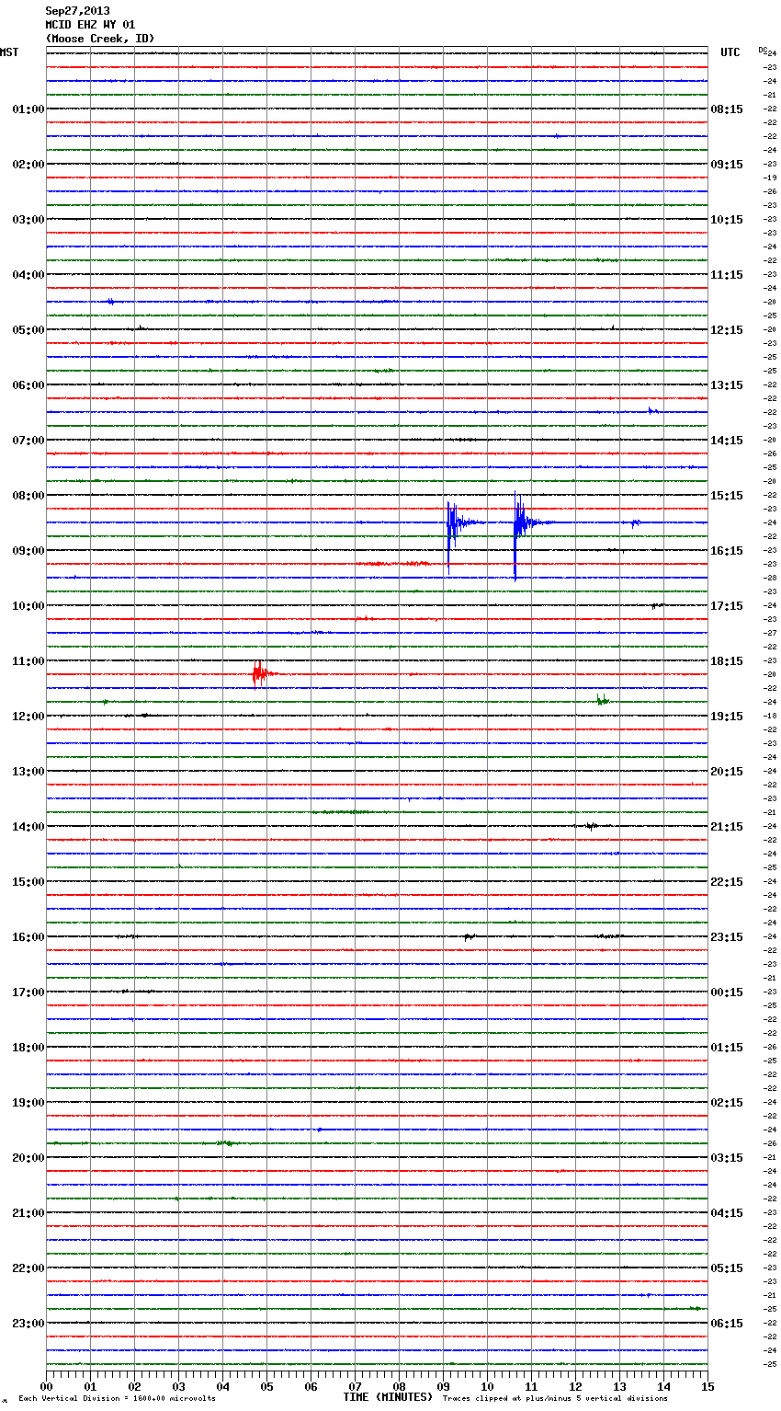Click the 15:15 UTC time label
The image size is (781, 1411).
[x=727, y=496]
